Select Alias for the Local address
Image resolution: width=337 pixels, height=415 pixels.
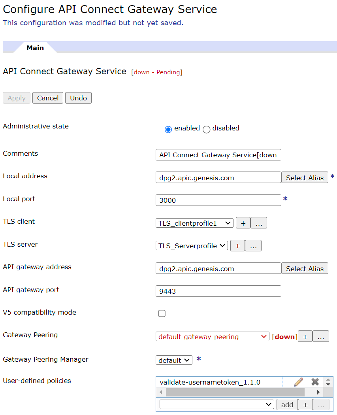click(x=305, y=177)
